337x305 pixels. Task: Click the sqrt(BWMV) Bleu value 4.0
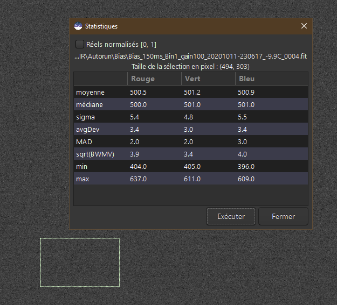tap(242, 154)
